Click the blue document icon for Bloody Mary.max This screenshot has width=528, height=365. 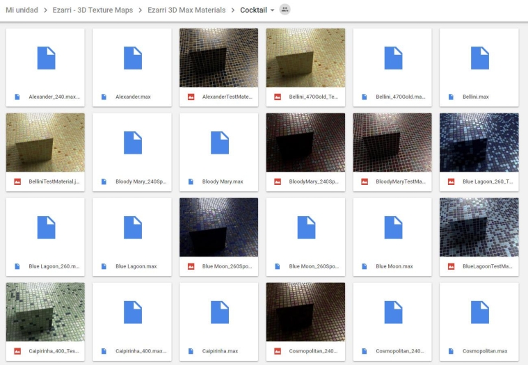coord(219,143)
